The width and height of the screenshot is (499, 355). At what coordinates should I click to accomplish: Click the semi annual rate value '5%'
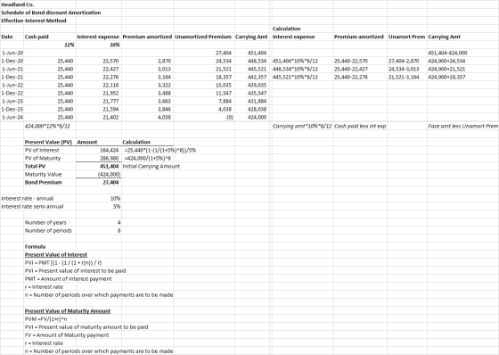point(117,207)
